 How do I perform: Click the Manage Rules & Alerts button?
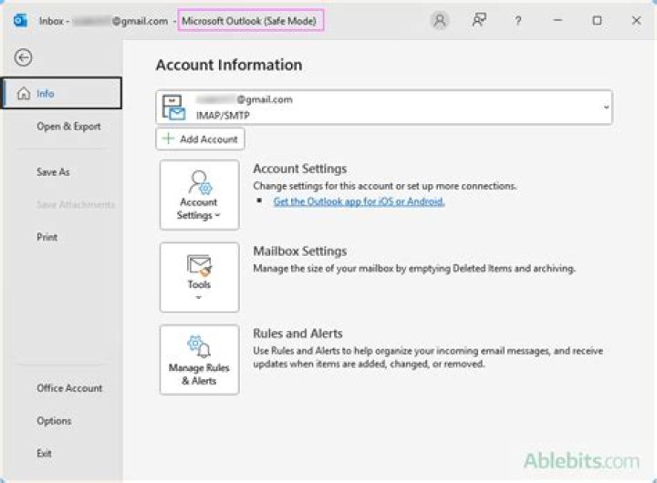199,360
